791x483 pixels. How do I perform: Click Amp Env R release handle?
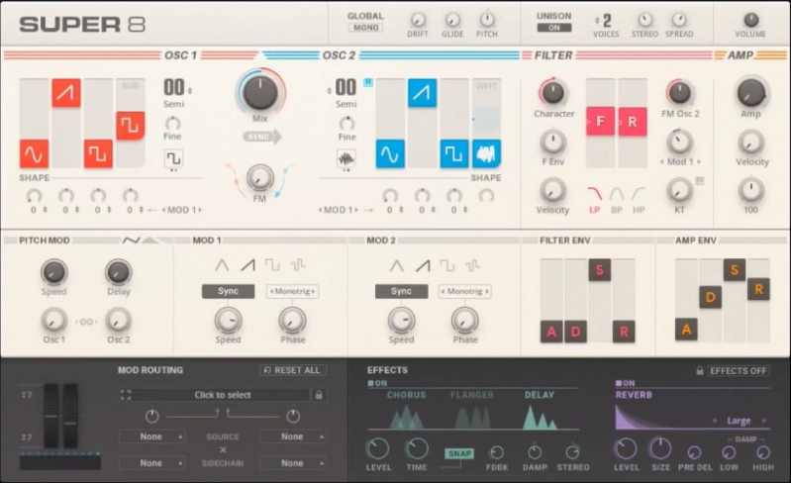coord(758,289)
